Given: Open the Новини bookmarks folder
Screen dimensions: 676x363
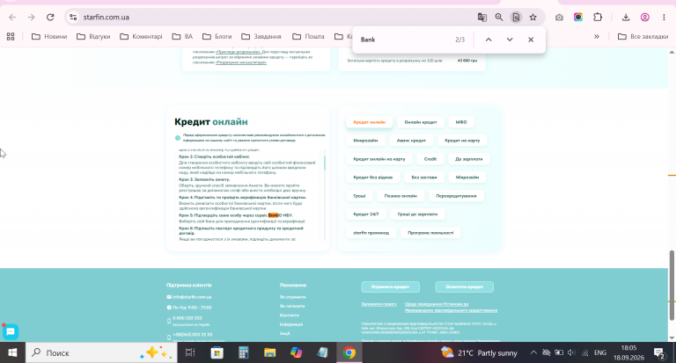Looking at the screenshot, I should (49, 37).
